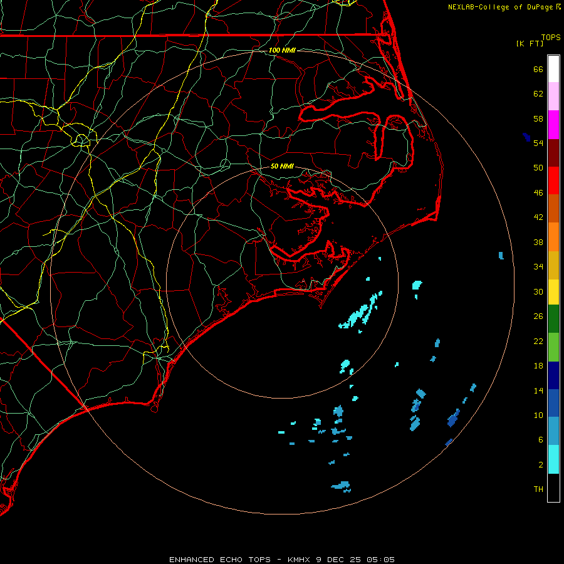
Task: Click the light green legend band
Action: (x=553, y=347)
